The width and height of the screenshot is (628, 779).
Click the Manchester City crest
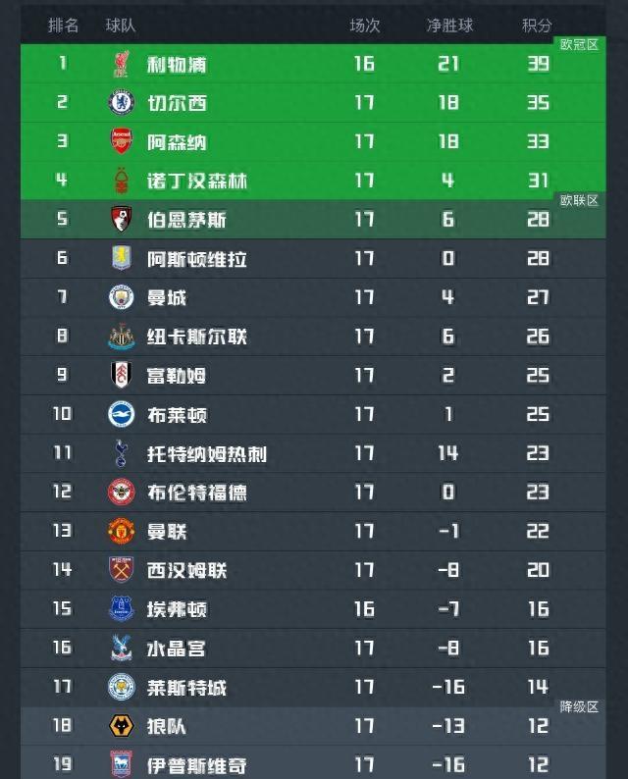(121, 297)
